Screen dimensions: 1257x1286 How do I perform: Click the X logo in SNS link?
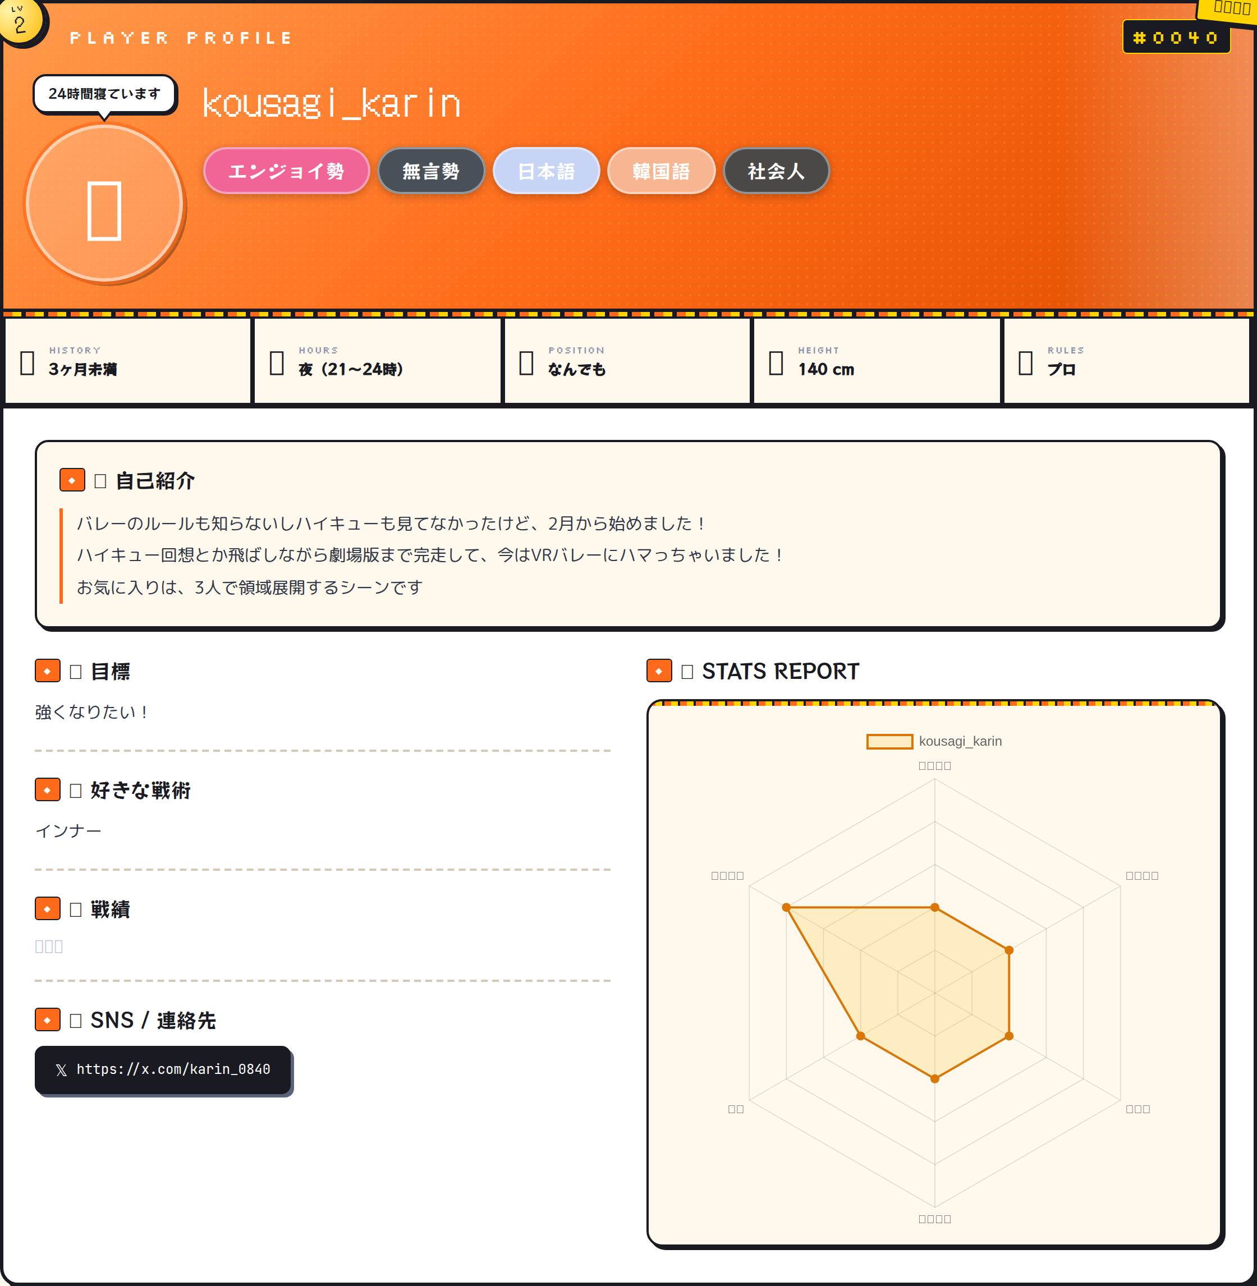click(x=61, y=1070)
